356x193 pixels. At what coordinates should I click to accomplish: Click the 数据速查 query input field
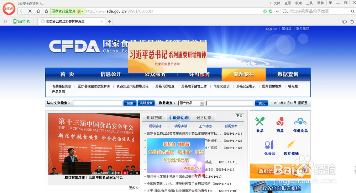pyautogui.click(x=230, y=103)
